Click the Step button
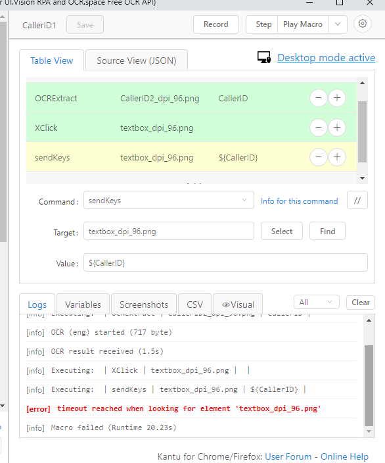This screenshot has width=385, height=463. click(262, 24)
